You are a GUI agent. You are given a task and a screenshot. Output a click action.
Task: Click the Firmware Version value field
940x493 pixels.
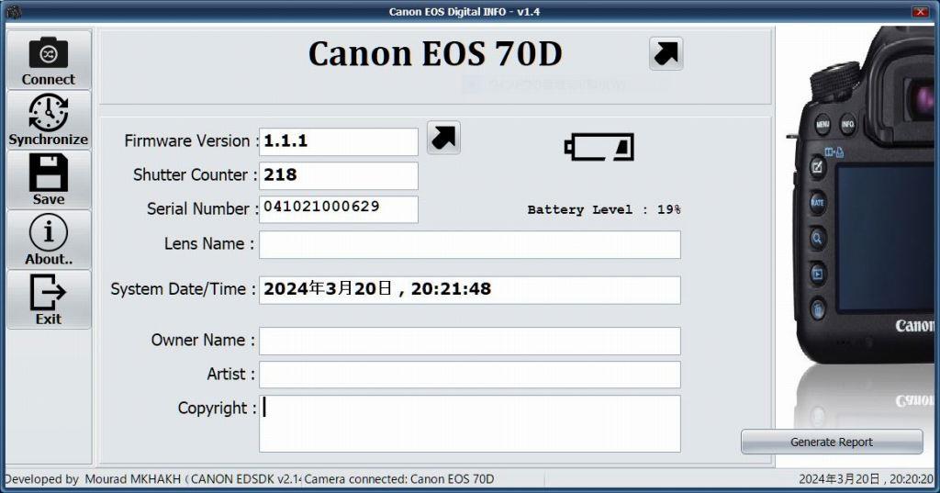click(x=338, y=141)
